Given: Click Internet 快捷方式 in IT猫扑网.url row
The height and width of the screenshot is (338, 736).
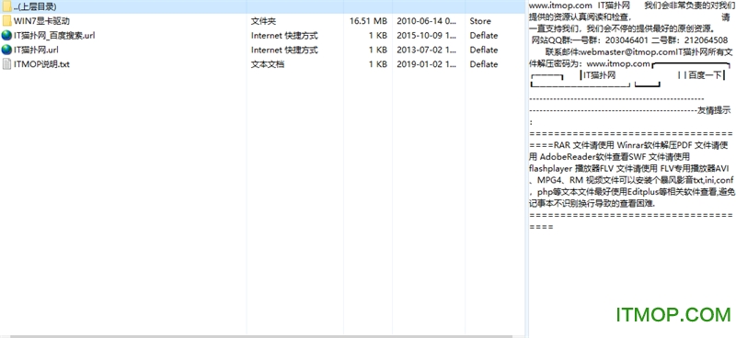Looking at the screenshot, I should click(x=284, y=50).
